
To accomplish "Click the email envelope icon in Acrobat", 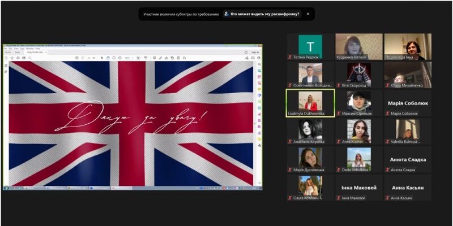I will coord(253,58).
